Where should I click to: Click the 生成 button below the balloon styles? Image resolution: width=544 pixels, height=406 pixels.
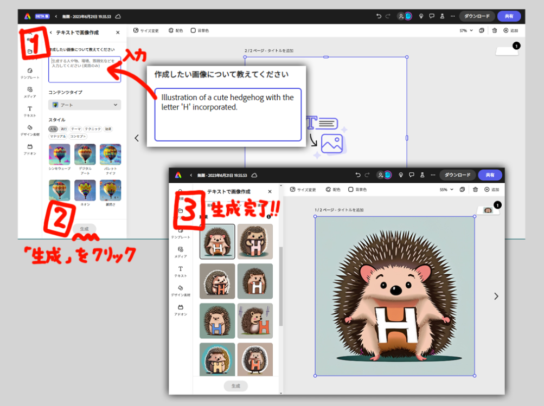click(84, 229)
